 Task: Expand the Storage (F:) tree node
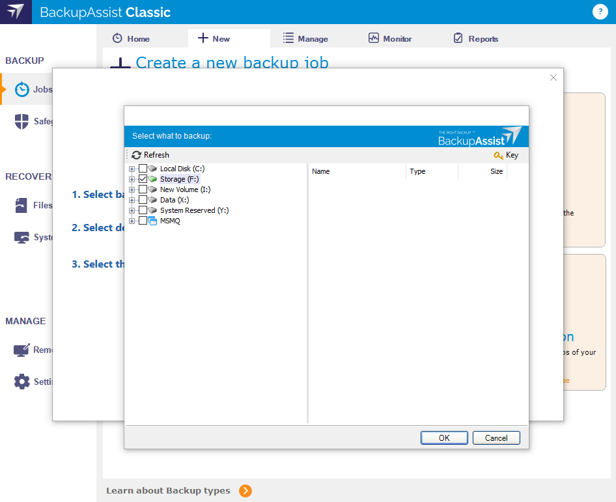pos(132,180)
